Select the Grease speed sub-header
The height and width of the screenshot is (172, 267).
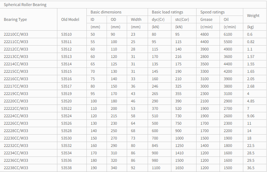206,19
